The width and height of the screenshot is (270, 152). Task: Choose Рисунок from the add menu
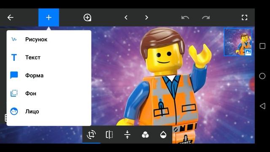49,39
